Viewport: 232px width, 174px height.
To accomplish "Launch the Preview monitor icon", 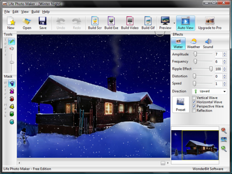I will [x=165, y=23].
